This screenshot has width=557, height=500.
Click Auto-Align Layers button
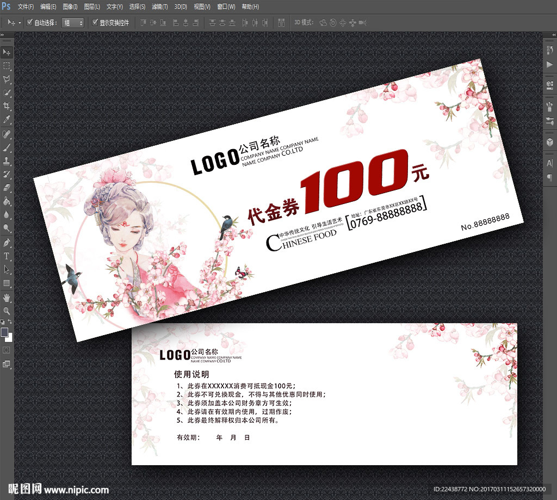tap(281, 23)
